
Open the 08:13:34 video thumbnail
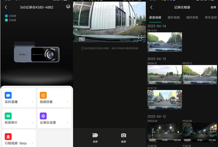coord(165,42)
